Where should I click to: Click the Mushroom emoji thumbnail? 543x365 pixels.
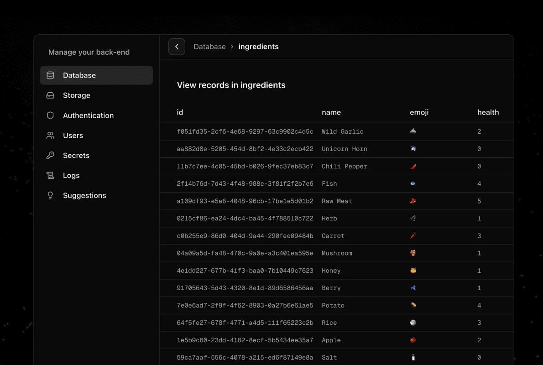pos(413,253)
